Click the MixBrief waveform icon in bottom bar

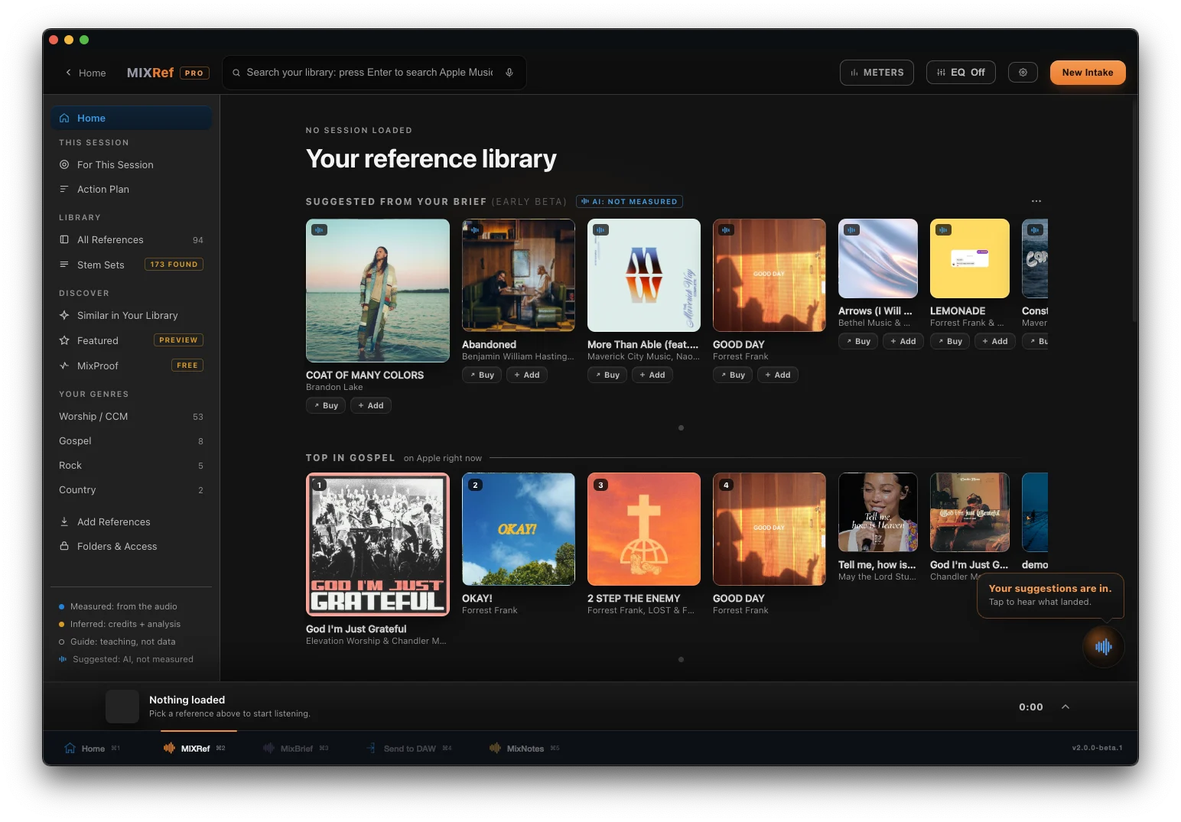[x=268, y=748]
